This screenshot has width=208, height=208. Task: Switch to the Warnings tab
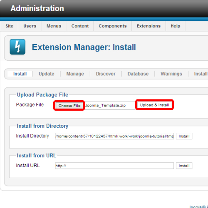point(171,74)
